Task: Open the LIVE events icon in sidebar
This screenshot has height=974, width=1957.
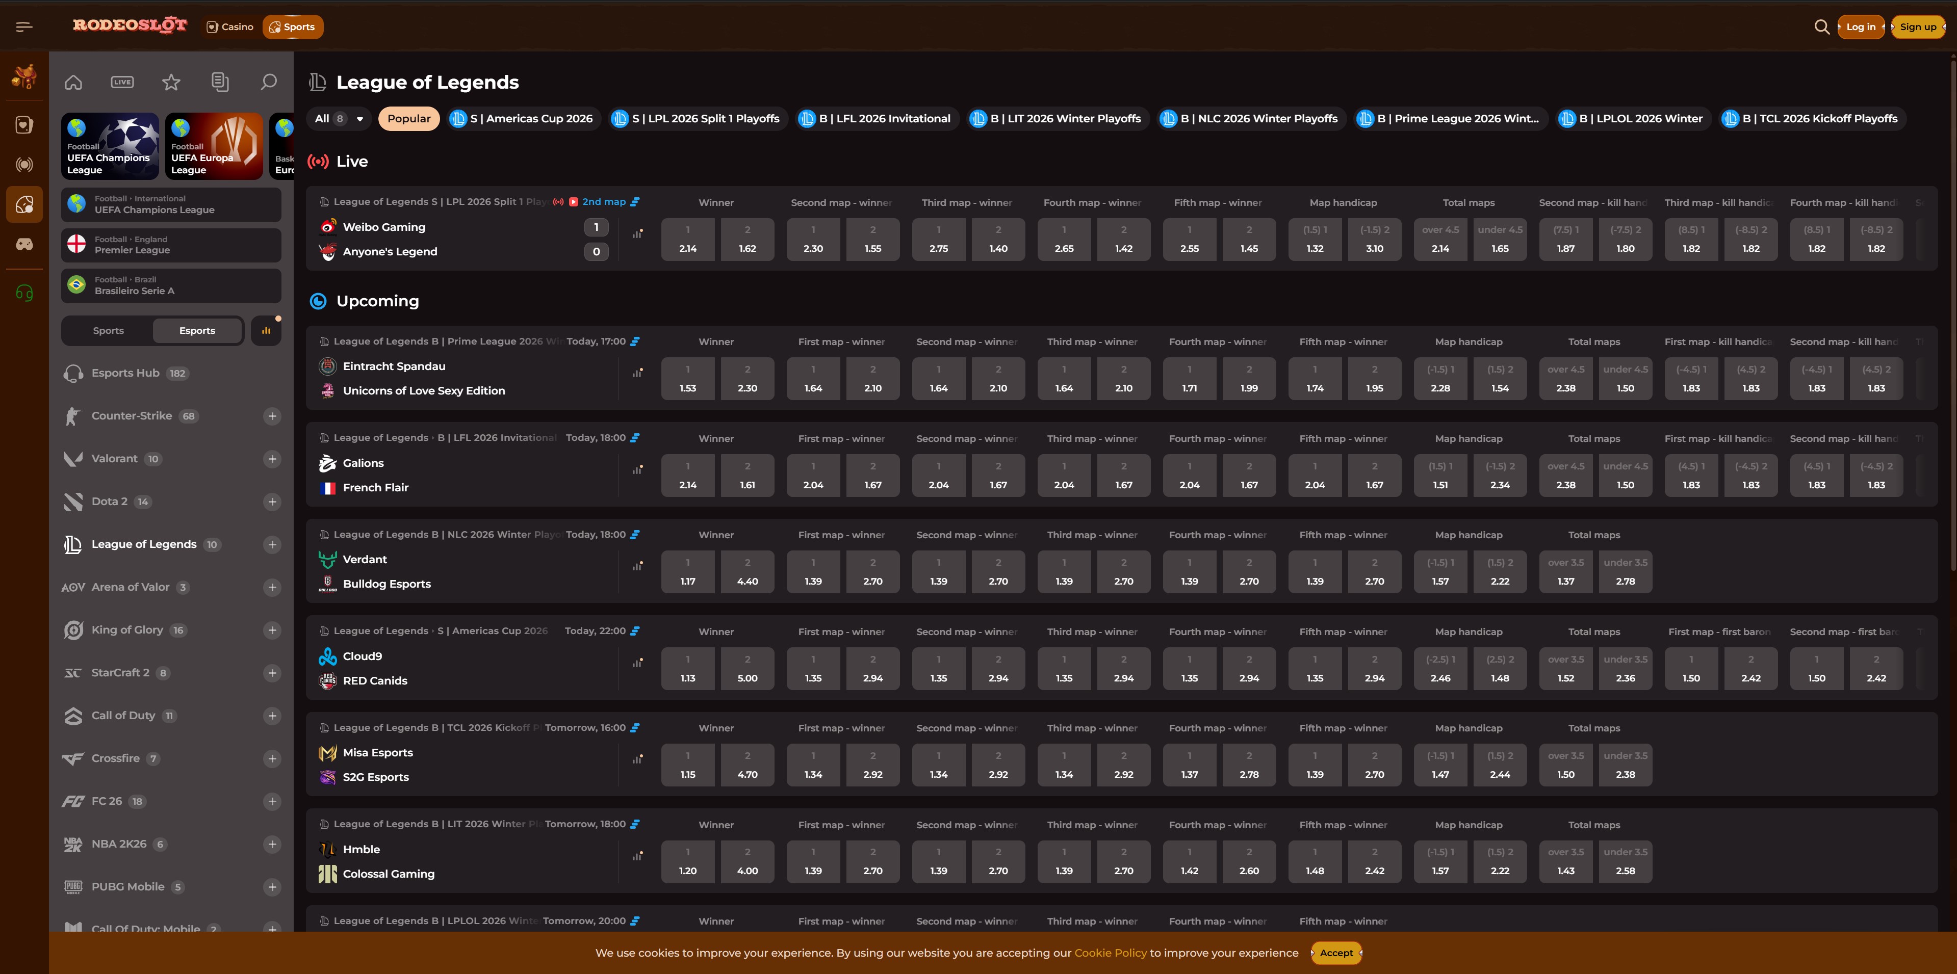Action: [121, 82]
